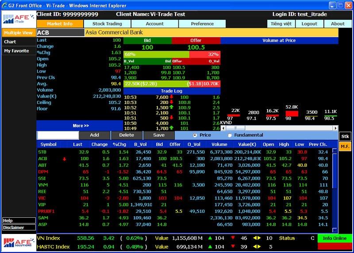
Task: Select the Price radio button
Action: tap(195, 135)
